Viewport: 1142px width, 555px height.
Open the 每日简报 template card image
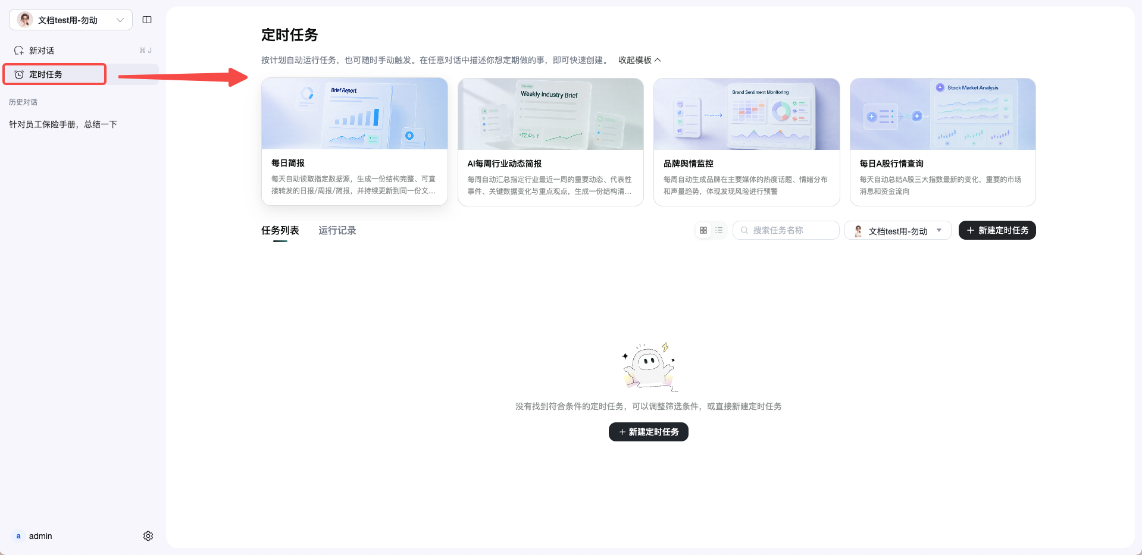pyautogui.click(x=355, y=114)
